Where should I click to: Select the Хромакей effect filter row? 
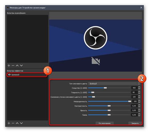27,75
